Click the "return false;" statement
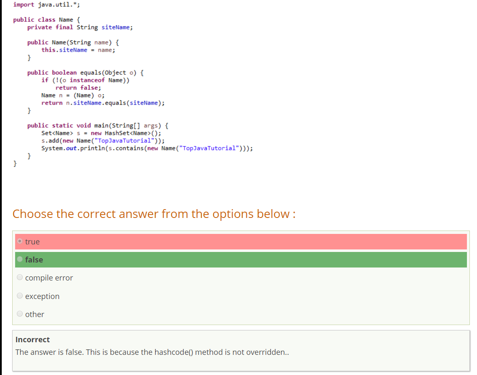477x375 pixels. [x=78, y=88]
